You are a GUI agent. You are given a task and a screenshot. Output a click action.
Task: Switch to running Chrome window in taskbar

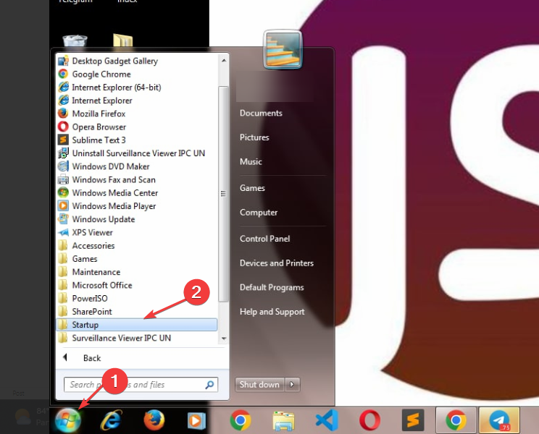click(456, 420)
